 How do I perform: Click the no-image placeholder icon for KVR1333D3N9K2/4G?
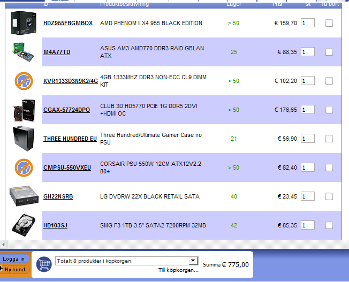24,81
